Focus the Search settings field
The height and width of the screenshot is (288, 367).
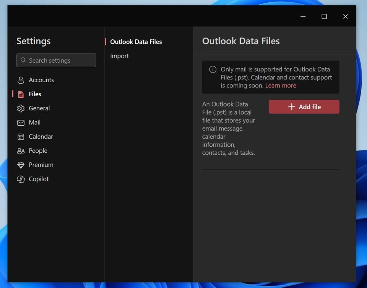click(x=61, y=60)
